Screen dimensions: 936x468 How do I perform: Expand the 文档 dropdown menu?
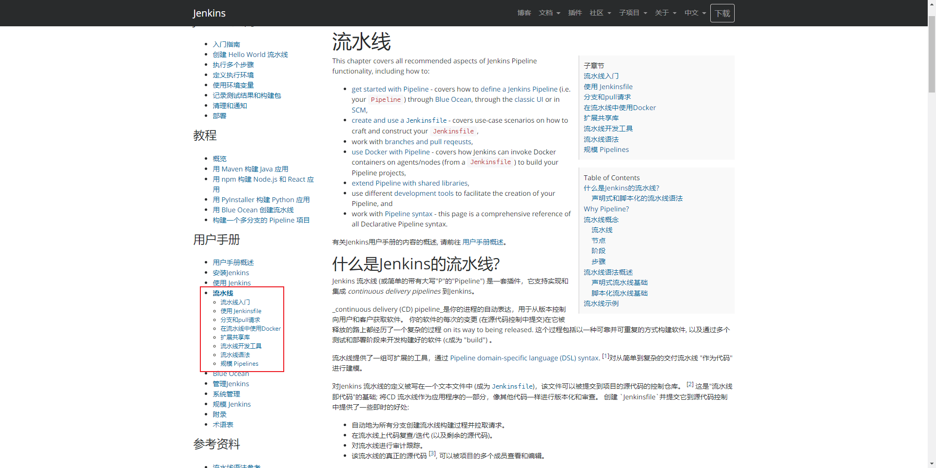coord(549,13)
